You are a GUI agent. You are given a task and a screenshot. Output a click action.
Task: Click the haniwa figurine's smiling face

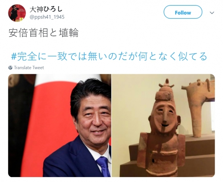(x=165, y=117)
